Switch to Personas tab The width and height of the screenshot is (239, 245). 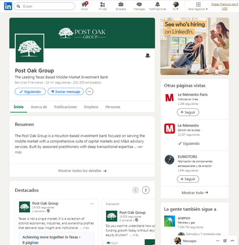coord(113,107)
